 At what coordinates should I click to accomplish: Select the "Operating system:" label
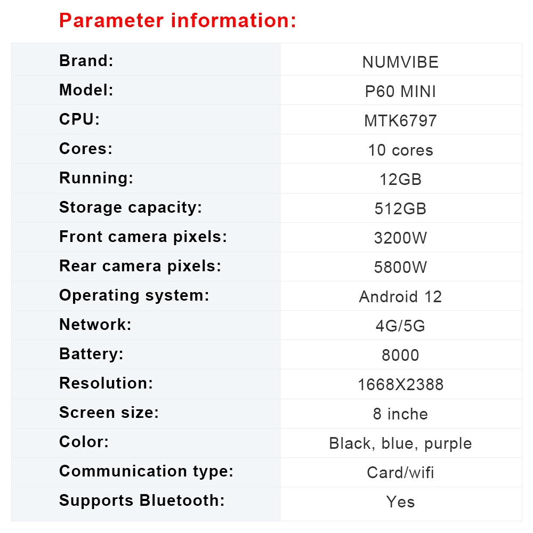click(134, 295)
